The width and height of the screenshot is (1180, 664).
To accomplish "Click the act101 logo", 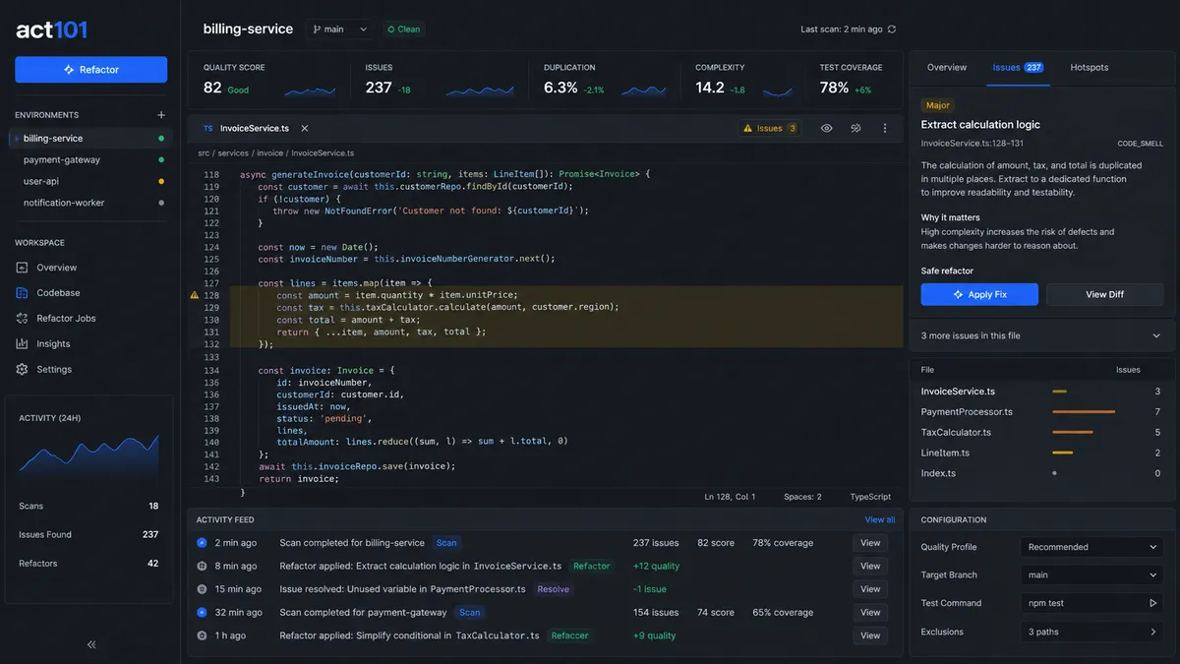I will [x=52, y=30].
